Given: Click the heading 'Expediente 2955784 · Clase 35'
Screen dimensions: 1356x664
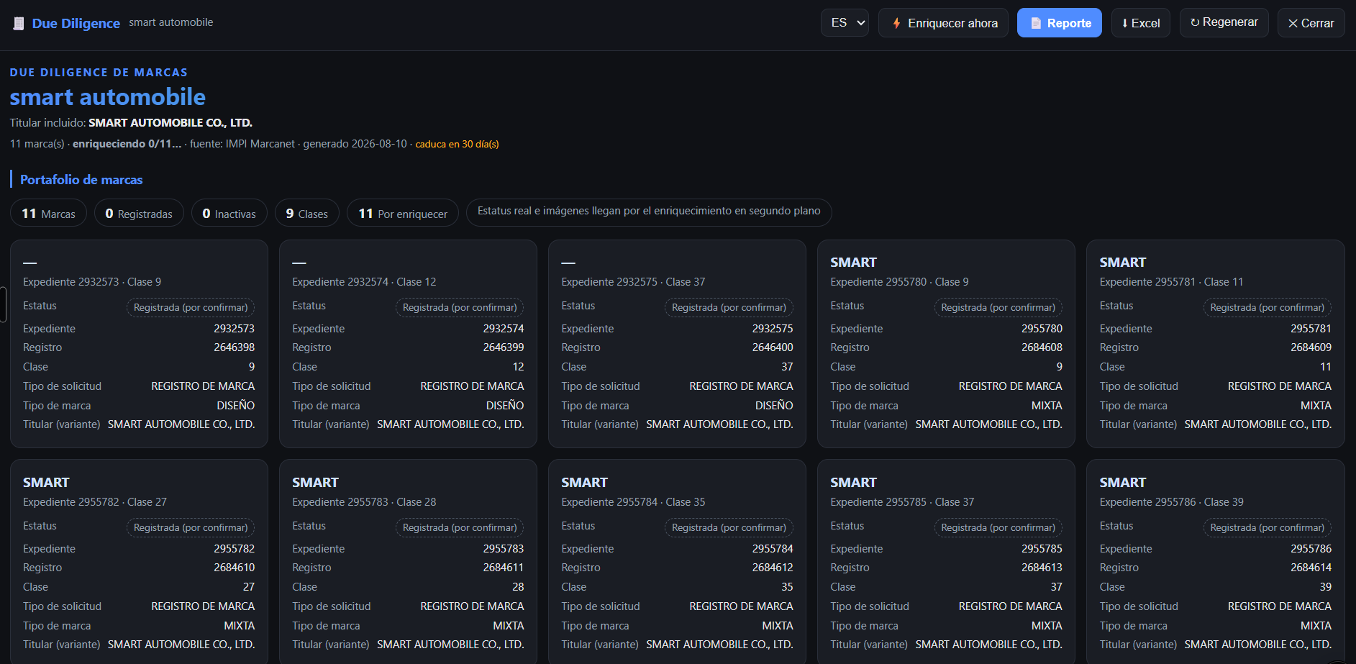Looking at the screenshot, I should click(x=633, y=502).
